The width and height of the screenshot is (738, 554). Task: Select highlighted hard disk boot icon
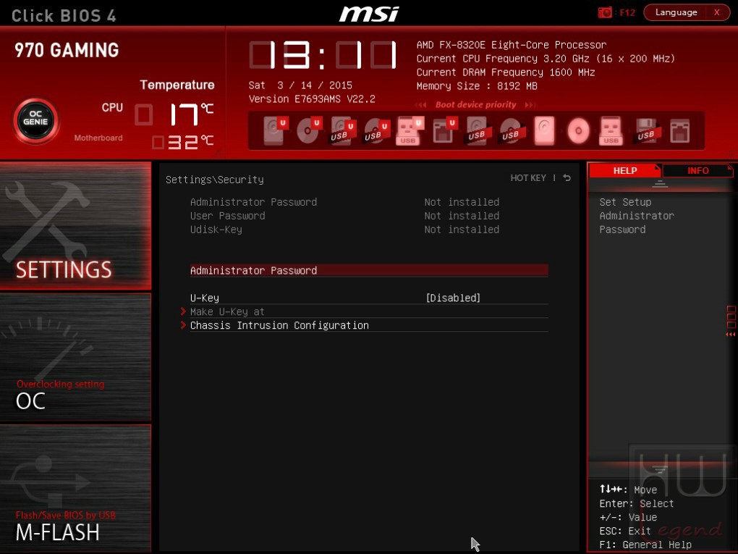(x=545, y=130)
